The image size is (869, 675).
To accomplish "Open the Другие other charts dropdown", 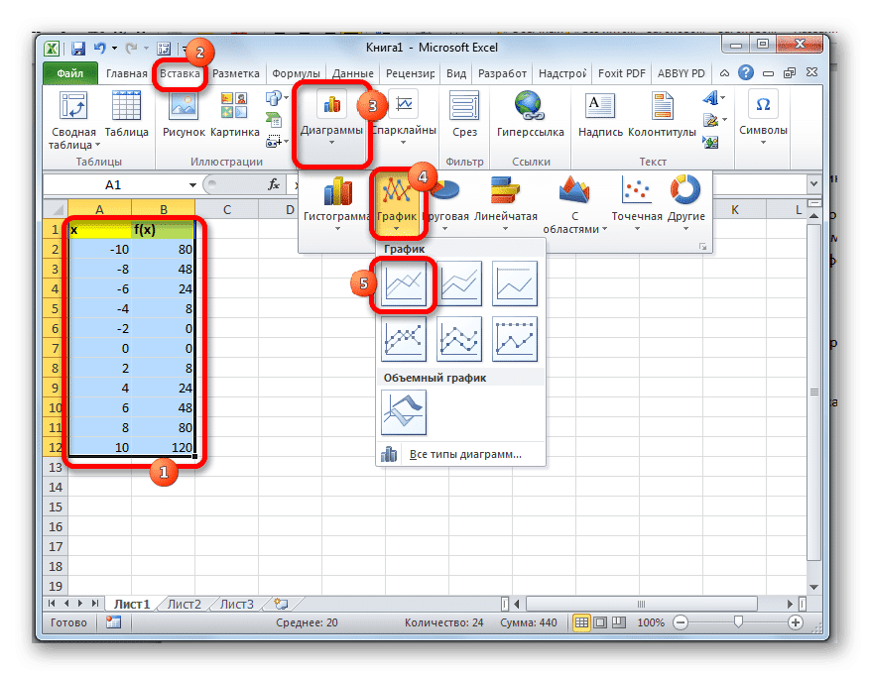I will pyautogui.click(x=685, y=228).
